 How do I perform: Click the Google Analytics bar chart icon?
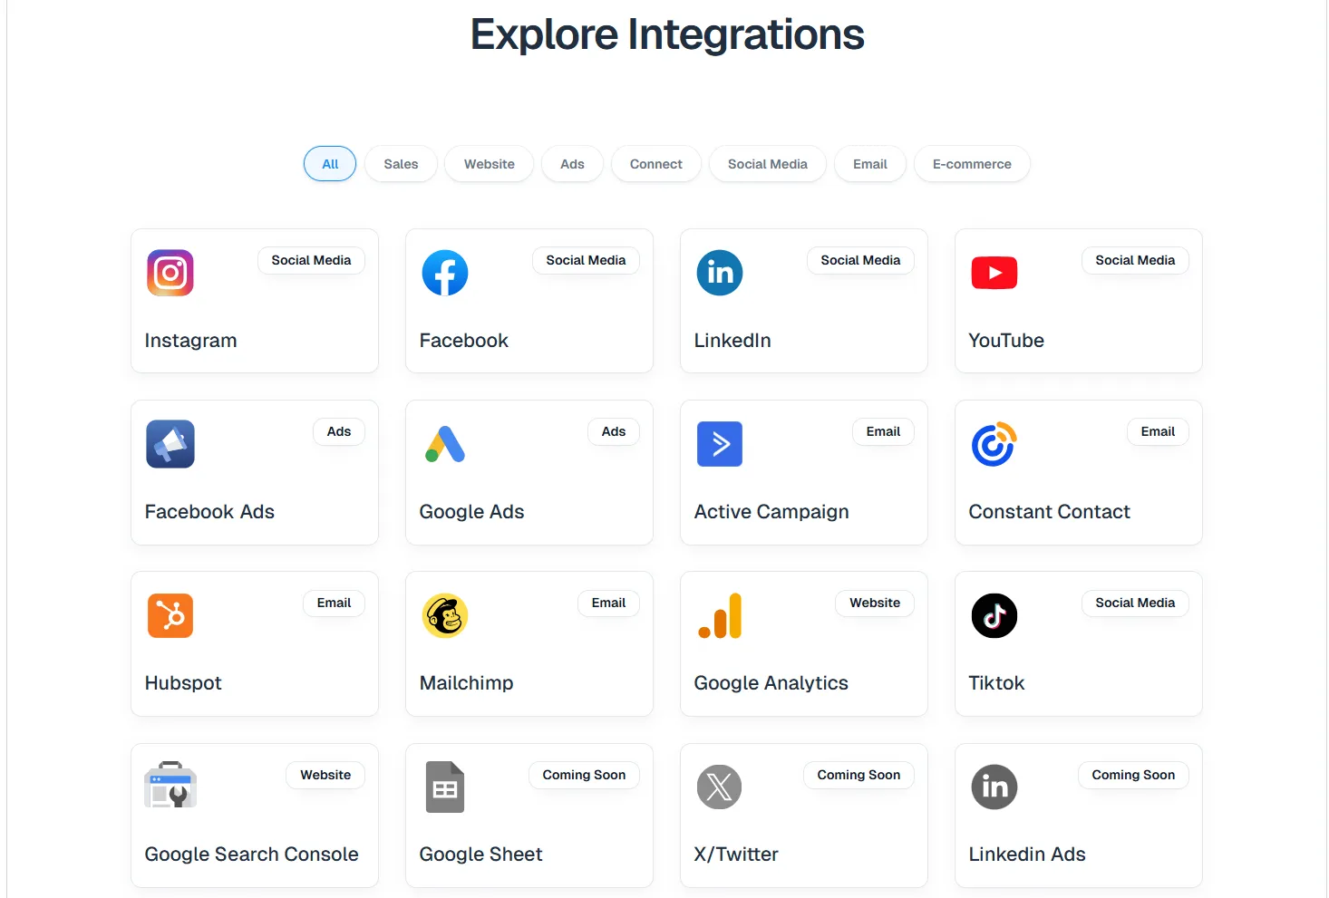(720, 615)
